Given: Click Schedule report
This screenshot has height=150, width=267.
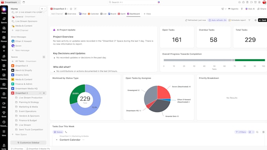Looking at the screenshot, I should point(237,20).
